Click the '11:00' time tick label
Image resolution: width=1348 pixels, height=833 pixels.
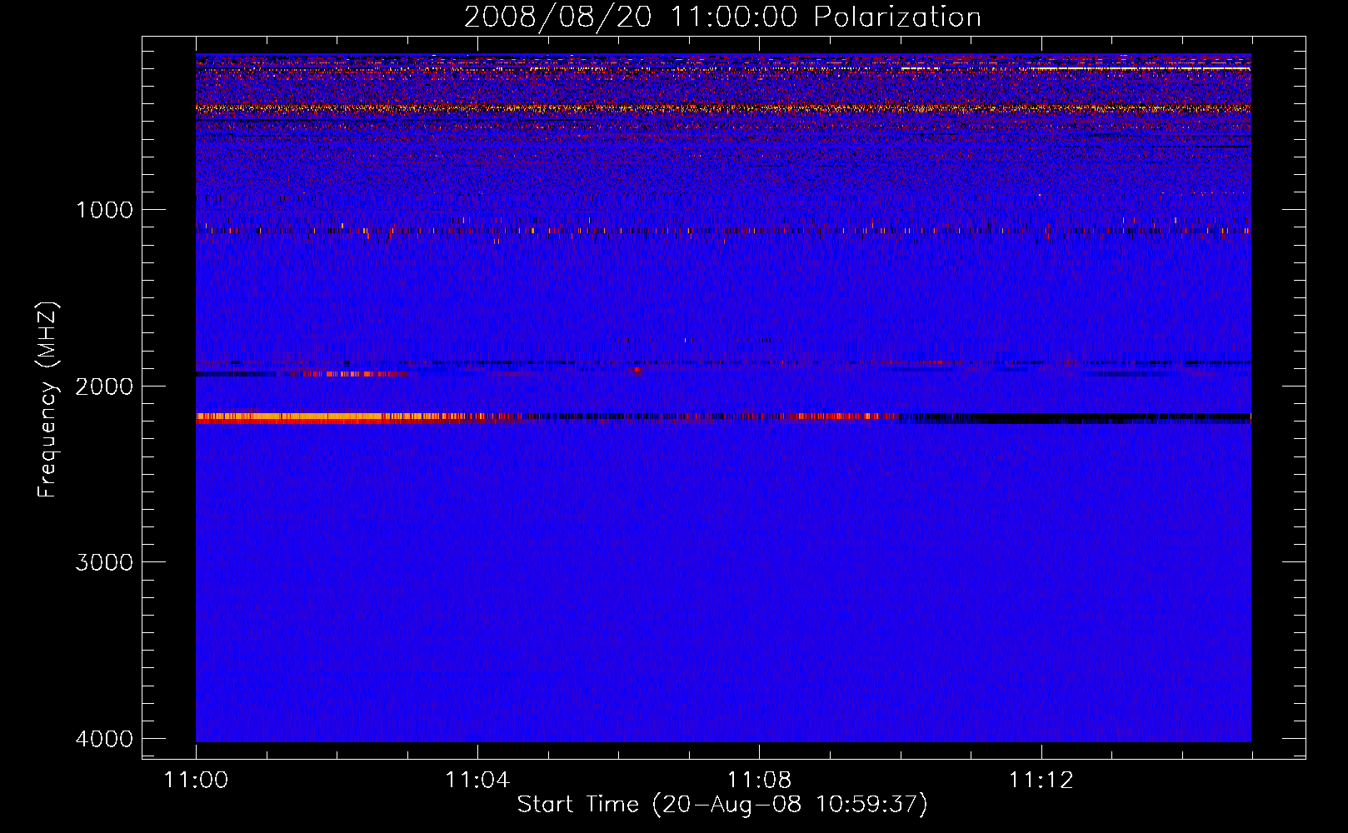click(x=196, y=781)
